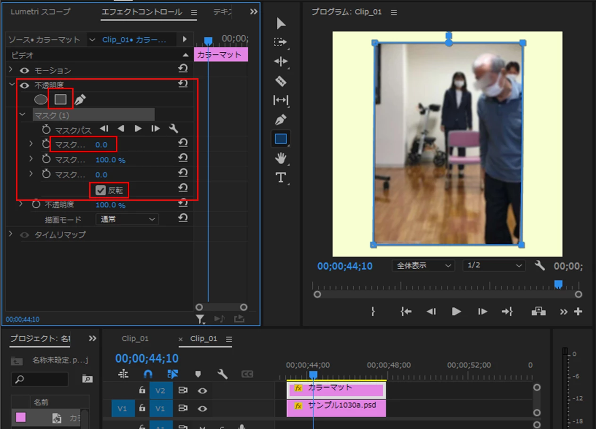
Task: Open the 1/2 playback resolution dropdown
Action: [x=494, y=265]
